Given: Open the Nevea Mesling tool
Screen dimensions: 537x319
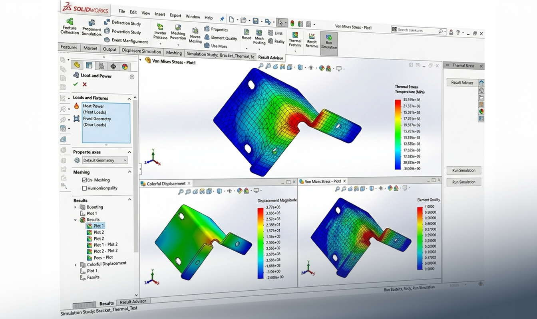Looking at the screenshot, I should click(x=195, y=35).
